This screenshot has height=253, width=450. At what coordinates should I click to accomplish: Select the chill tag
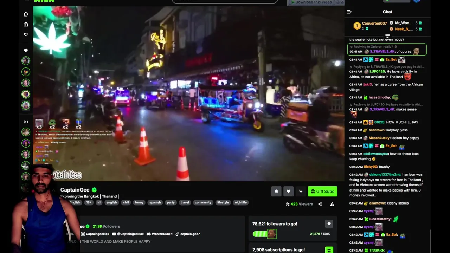click(x=126, y=202)
